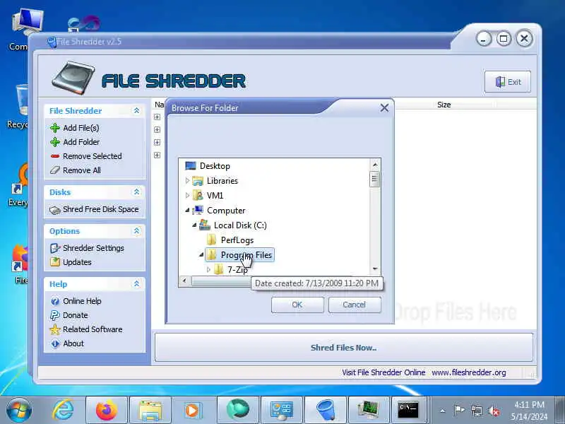Viewport: 565px width, 424px height.
Task: Select the PerfLogs folder label
Action: tap(237, 240)
